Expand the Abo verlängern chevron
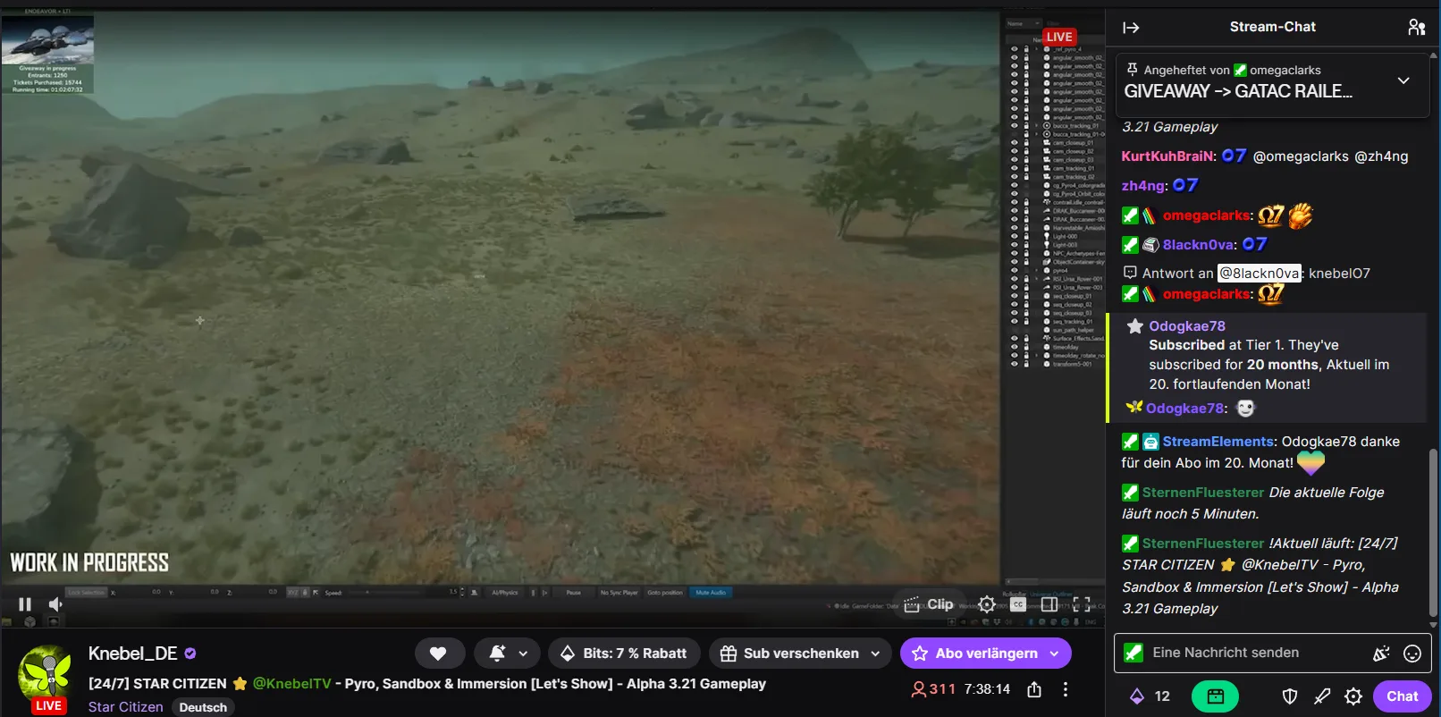 coord(1055,654)
